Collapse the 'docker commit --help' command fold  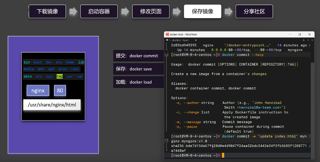click(167, 55)
